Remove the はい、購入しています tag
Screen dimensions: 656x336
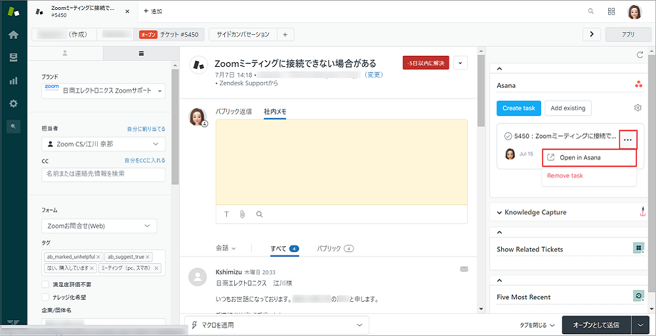pyautogui.click(x=93, y=268)
